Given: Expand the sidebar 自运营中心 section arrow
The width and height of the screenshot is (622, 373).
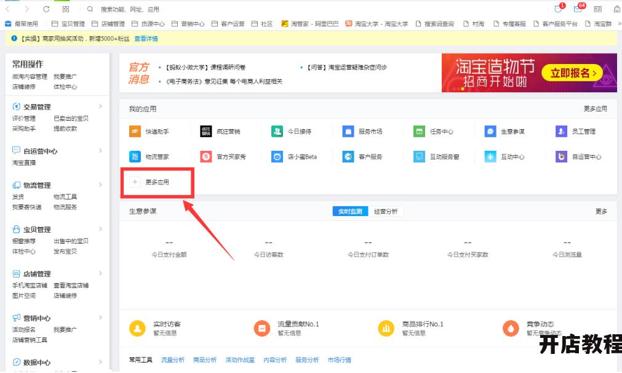Looking at the screenshot, I should click(x=100, y=151).
